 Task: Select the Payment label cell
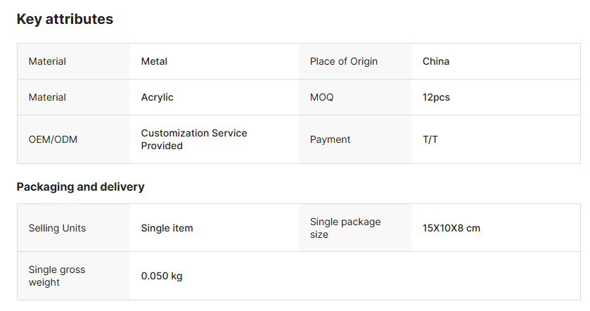[x=330, y=139]
